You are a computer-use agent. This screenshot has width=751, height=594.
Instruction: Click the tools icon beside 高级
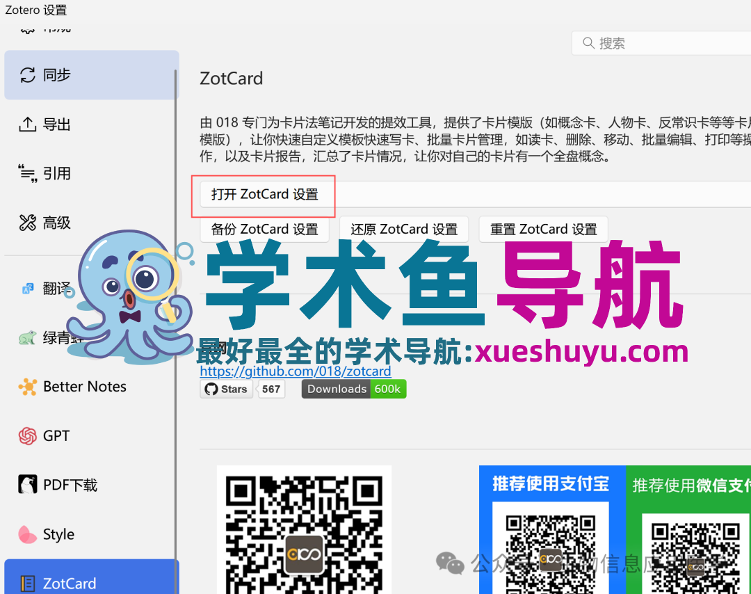[x=28, y=223]
